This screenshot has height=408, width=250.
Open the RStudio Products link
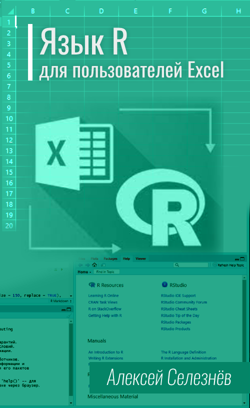(175, 328)
